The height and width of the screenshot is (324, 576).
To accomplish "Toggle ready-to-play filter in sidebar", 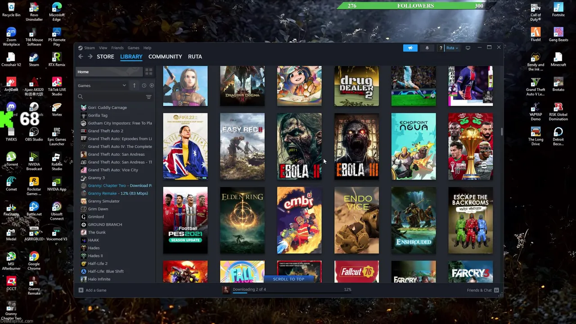I will pyautogui.click(x=152, y=85).
